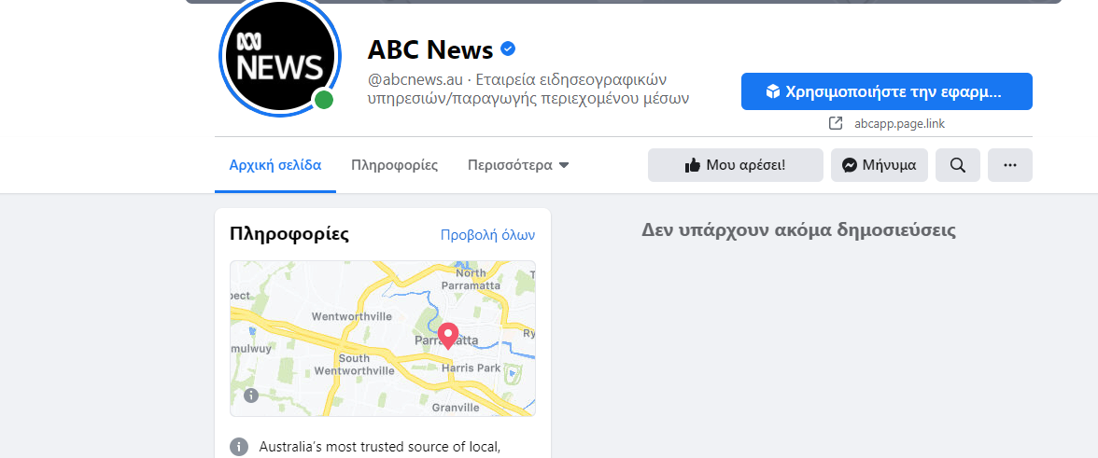Click the thumbs-up icon
The image size is (1098, 458).
pyautogui.click(x=692, y=165)
